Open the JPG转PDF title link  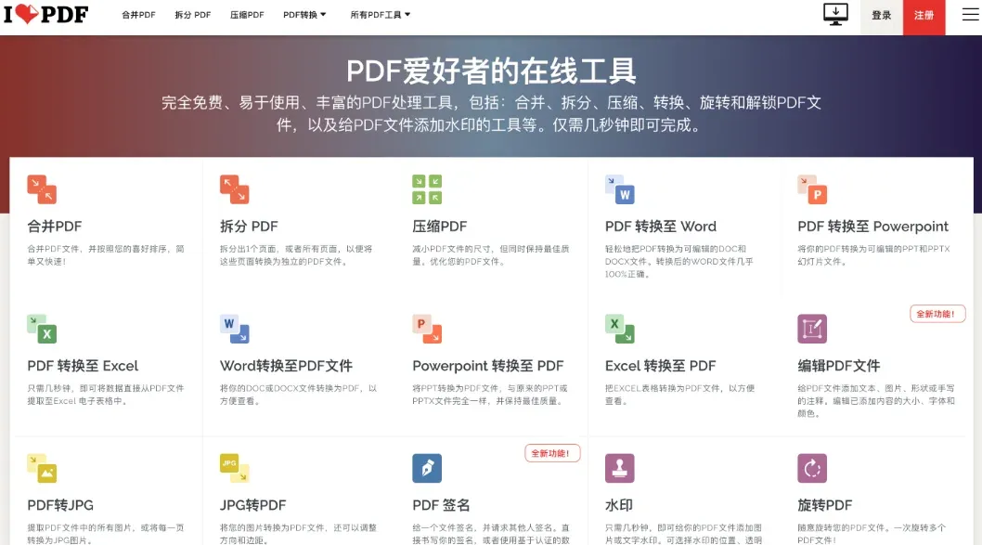click(253, 505)
